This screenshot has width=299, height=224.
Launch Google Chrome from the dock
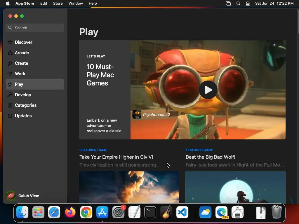[x=86, y=212]
